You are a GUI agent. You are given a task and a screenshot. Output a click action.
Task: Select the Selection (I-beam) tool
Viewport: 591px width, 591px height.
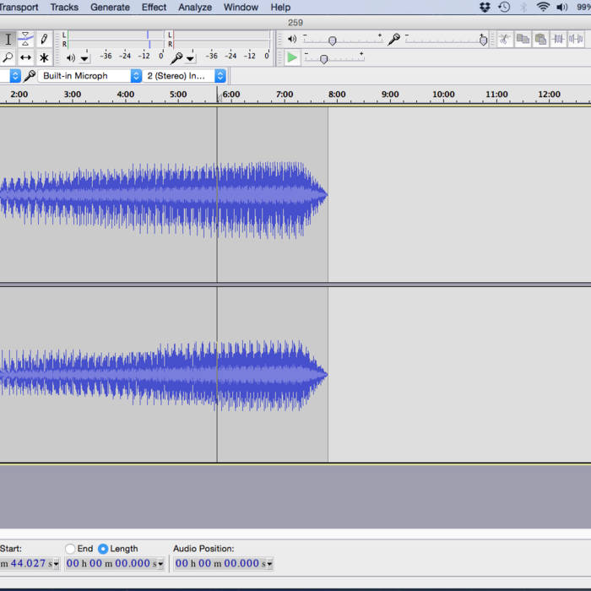pyautogui.click(x=8, y=40)
